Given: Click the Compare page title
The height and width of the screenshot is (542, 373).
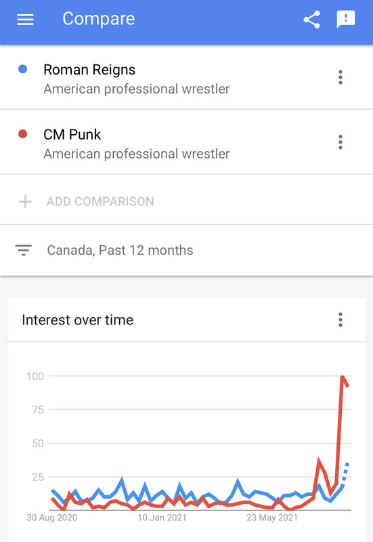Looking at the screenshot, I should pyautogui.click(x=98, y=19).
